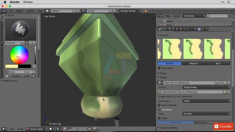Open the Alpha Straight dropdown

tap(206, 114)
